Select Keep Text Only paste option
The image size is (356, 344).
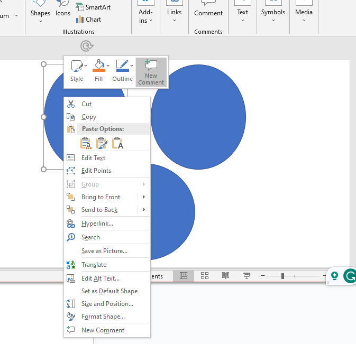pyautogui.click(x=117, y=143)
